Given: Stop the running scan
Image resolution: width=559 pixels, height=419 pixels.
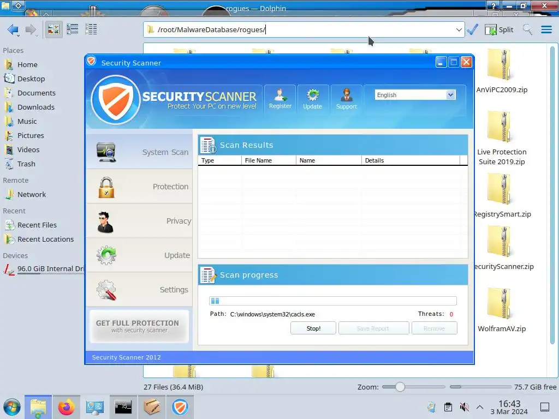Looking at the screenshot, I should [313, 328].
